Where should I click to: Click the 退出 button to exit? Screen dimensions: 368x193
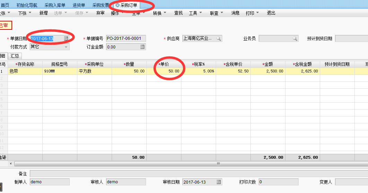pos(271,13)
